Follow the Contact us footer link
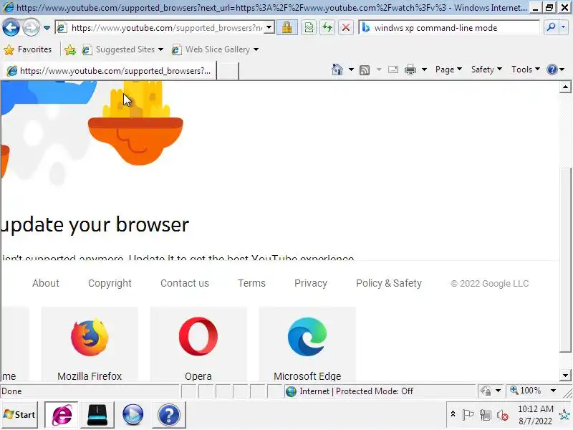This screenshot has width=573, height=430. point(185,283)
